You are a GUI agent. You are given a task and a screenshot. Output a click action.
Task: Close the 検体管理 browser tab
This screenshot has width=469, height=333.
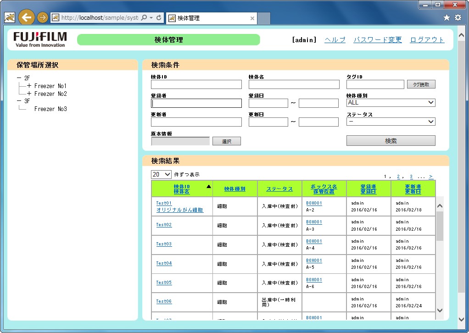tap(252, 18)
